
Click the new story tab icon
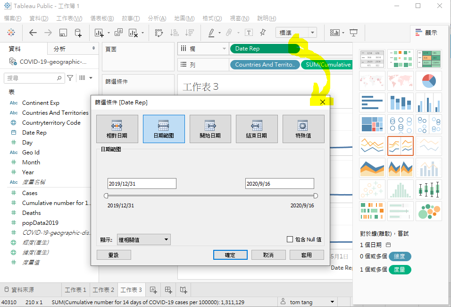[184, 290]
